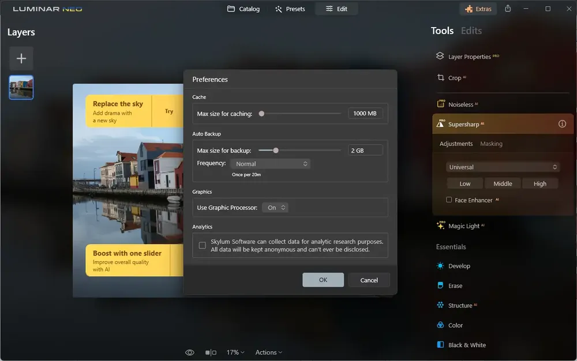Expand the Use Graphic Processor dropdown

click(275, 208)
